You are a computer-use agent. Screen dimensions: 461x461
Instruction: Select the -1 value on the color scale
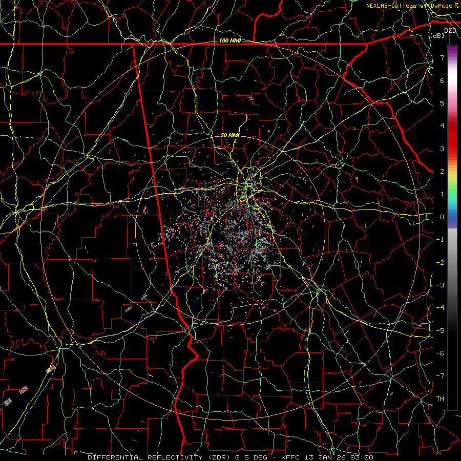tap(440, 240)
